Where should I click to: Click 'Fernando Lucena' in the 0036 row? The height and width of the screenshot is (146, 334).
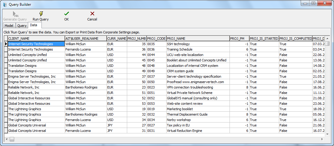(86, 49)
